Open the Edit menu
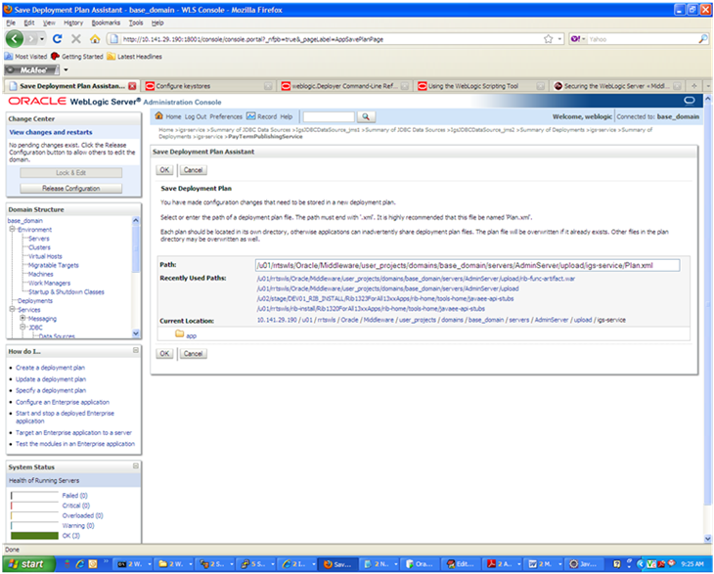 pos(29,22)
